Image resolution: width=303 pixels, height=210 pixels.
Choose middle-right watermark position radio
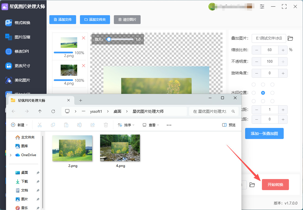(272, 93)
